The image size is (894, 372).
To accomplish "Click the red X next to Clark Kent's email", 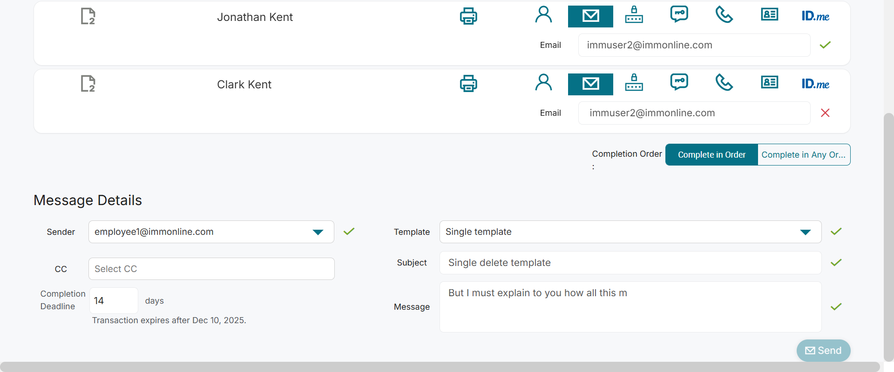I will (x=825, y=113).
